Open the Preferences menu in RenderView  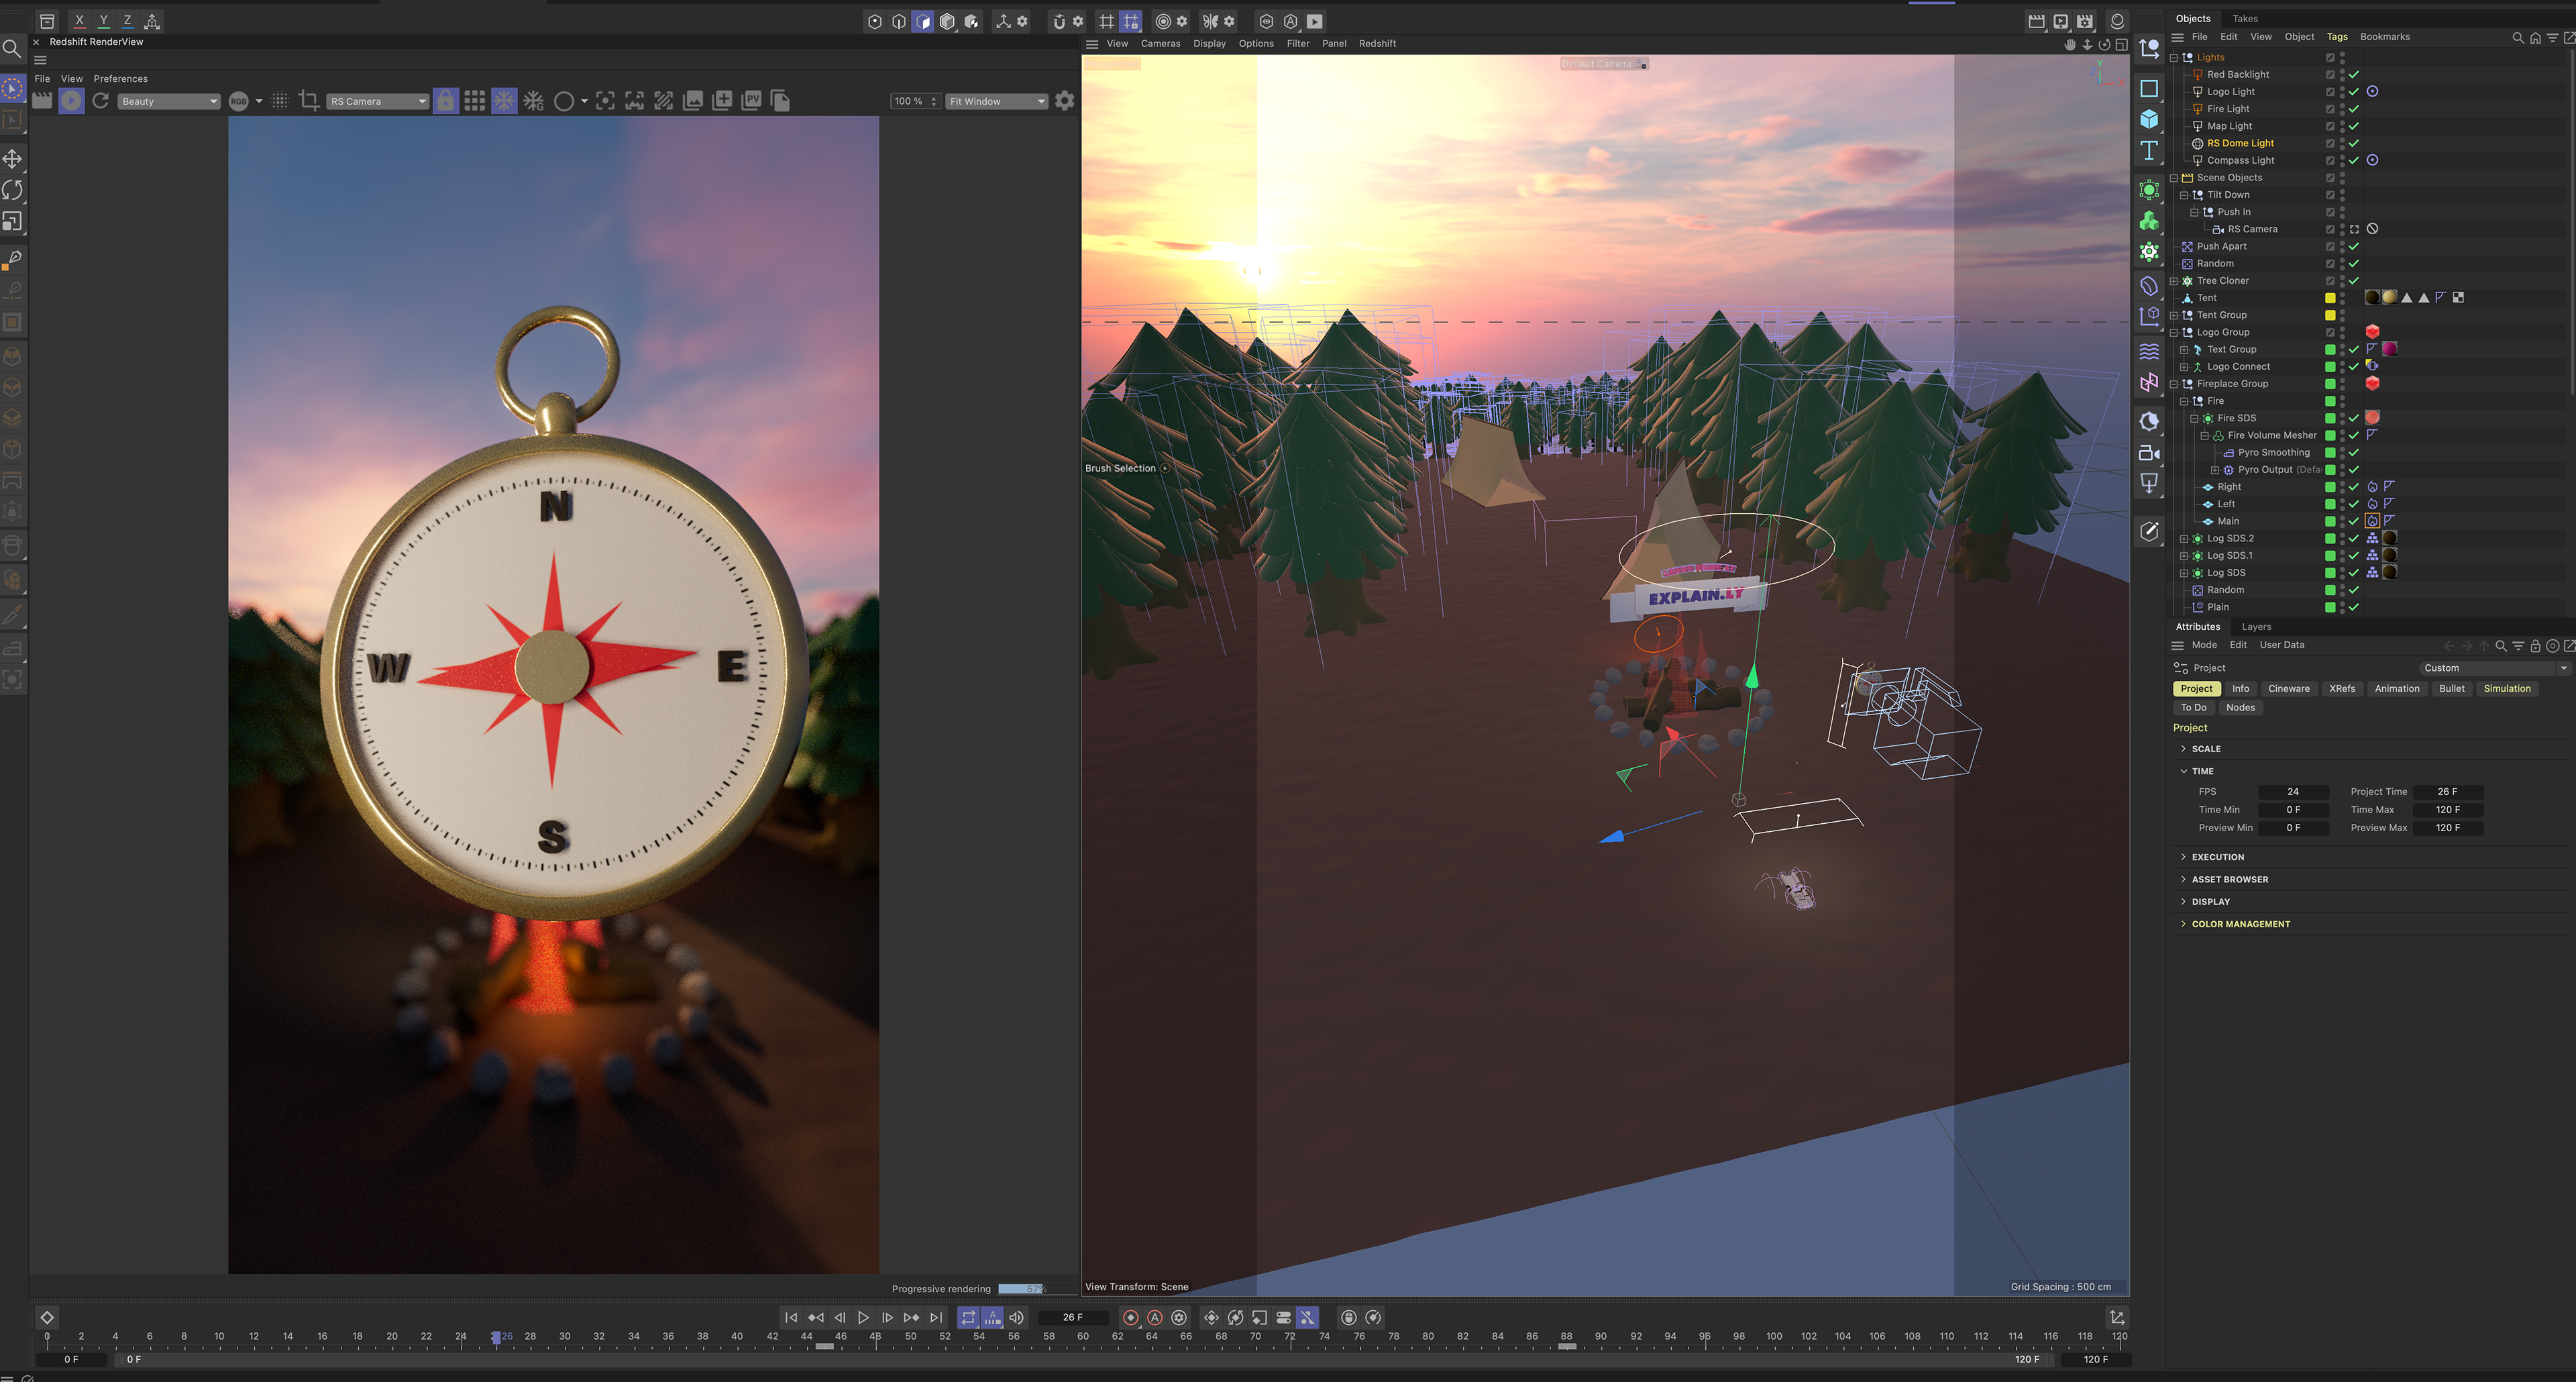[120, 79]
